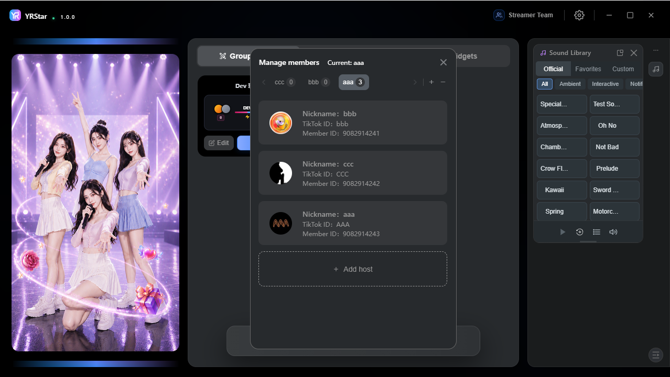Viewport: 670px width, 377px height.
Task: Play the Prelude sound
Action: (x=614, y=169)
